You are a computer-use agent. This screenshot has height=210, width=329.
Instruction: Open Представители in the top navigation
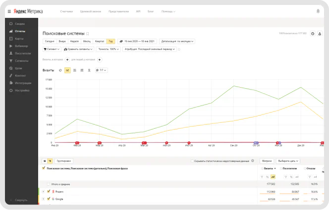coord(118,11)
